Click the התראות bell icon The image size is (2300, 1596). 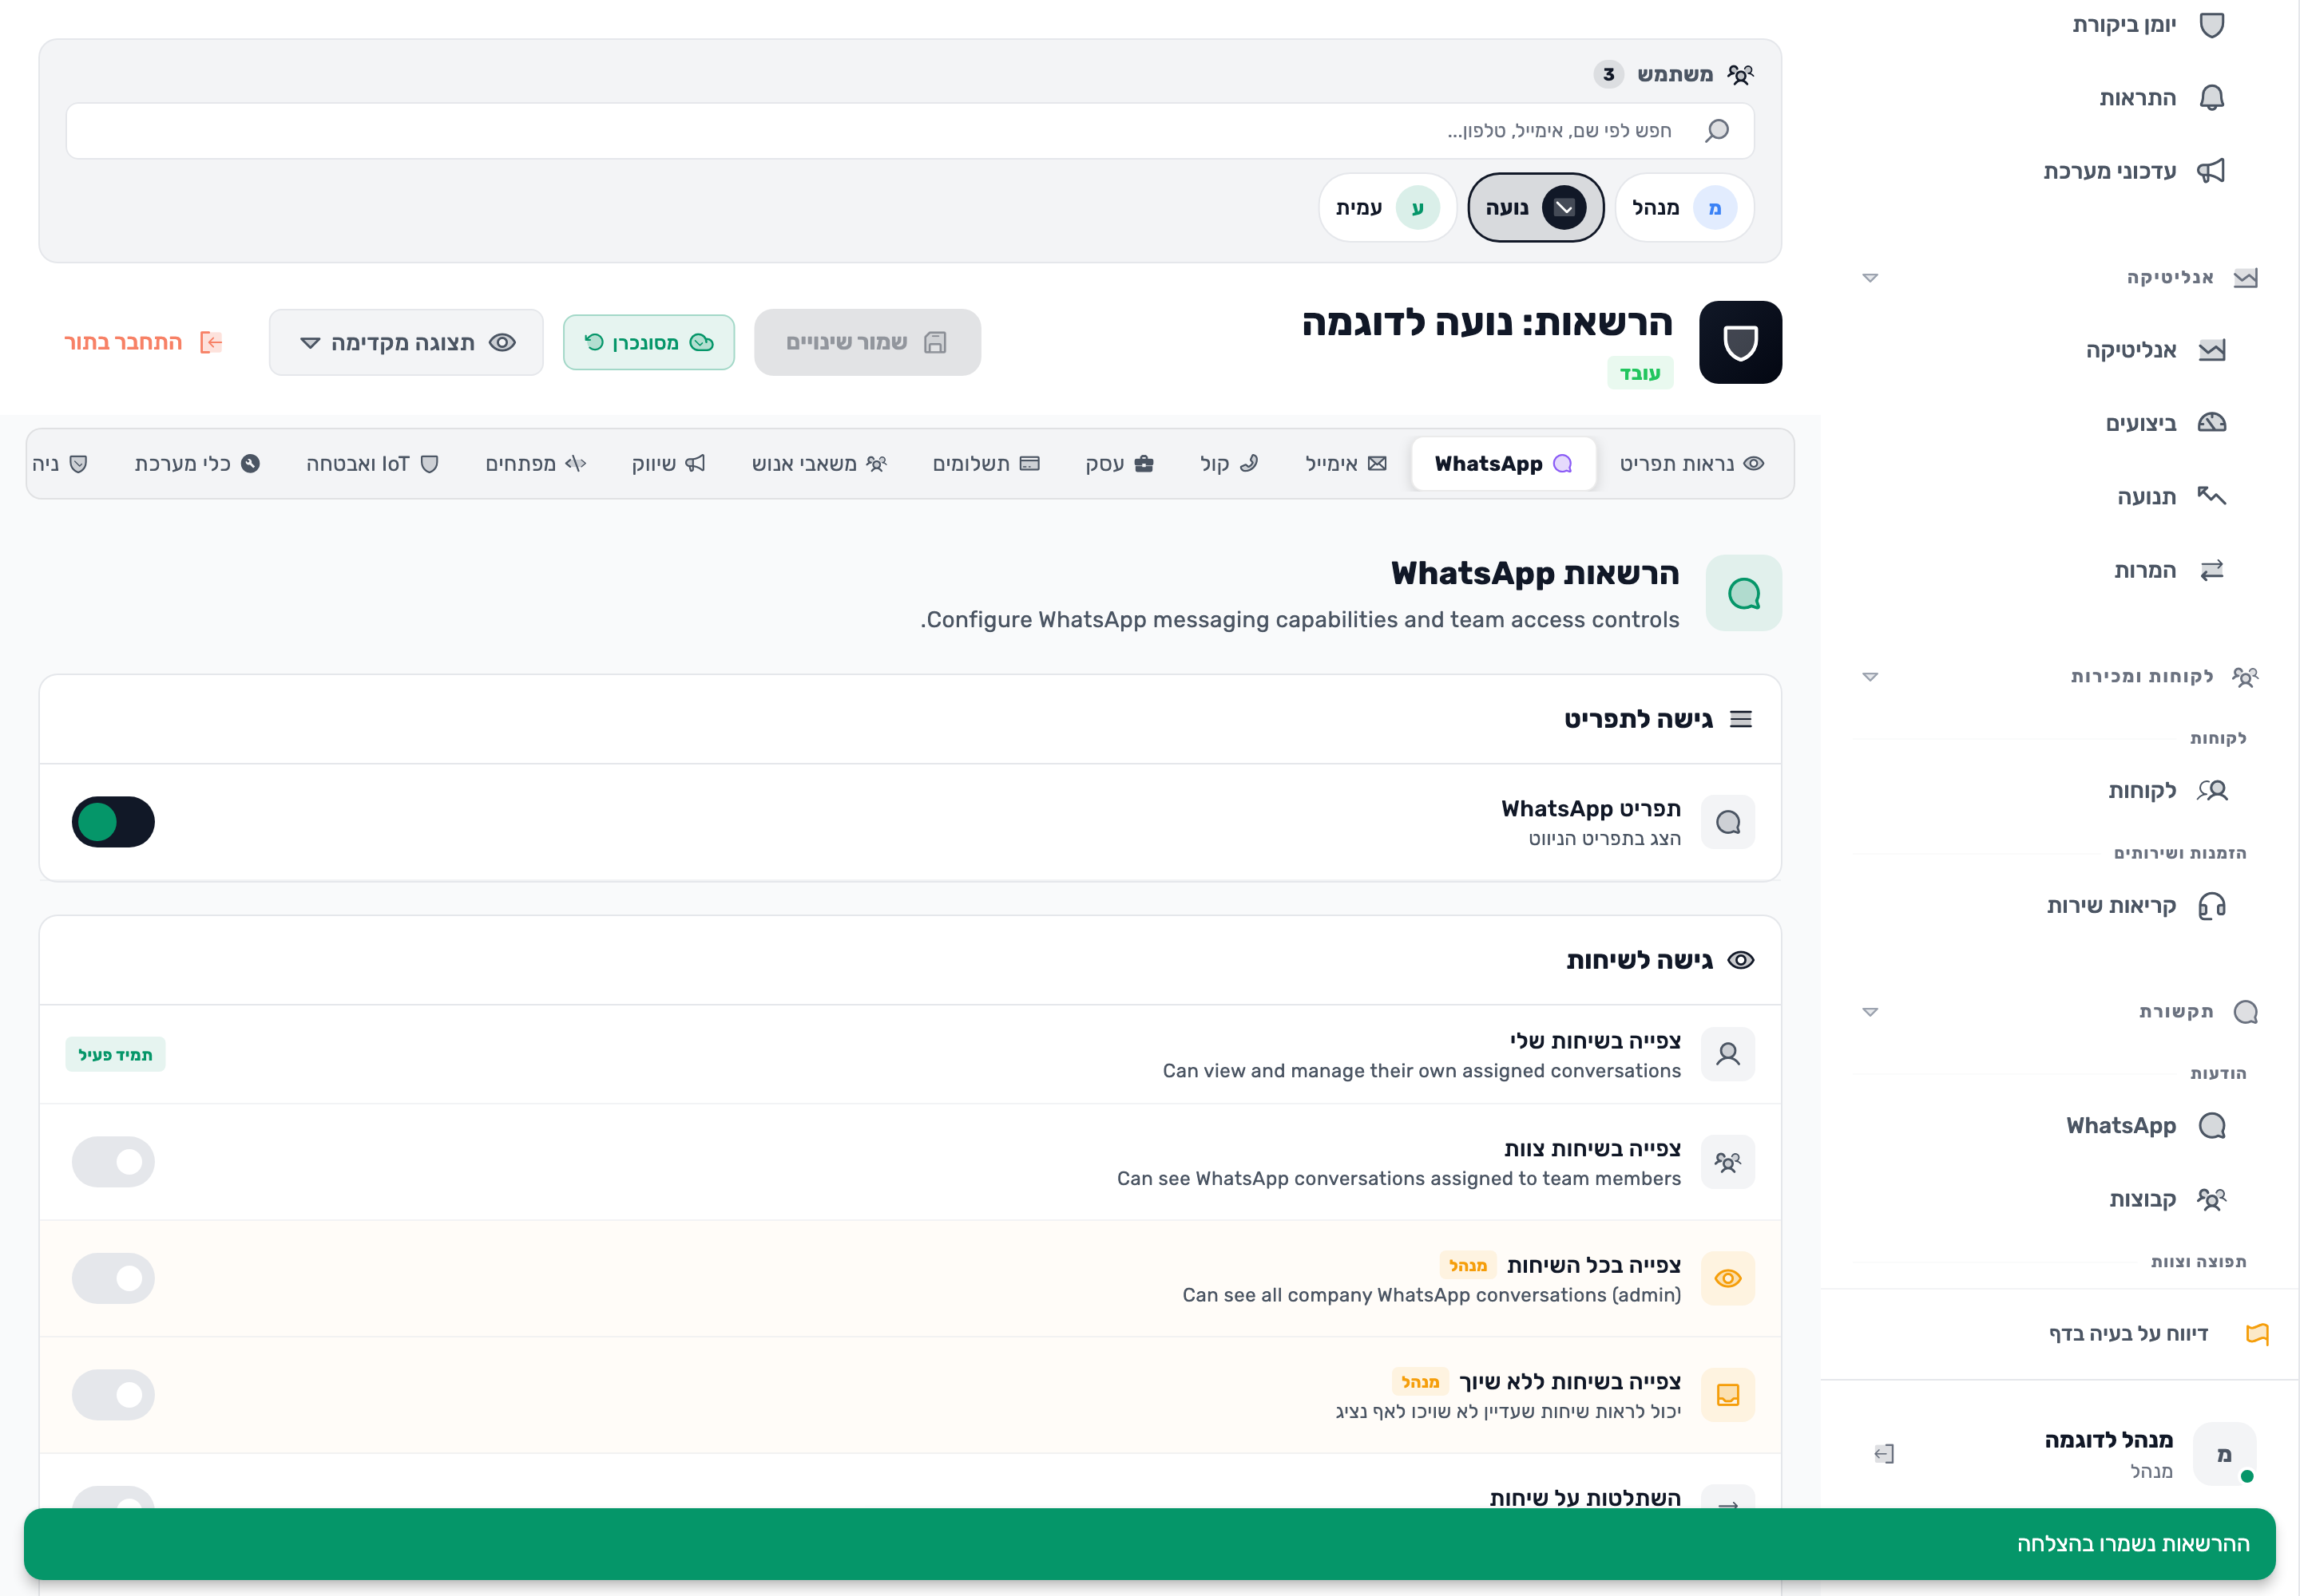[x=2211, y=98]
